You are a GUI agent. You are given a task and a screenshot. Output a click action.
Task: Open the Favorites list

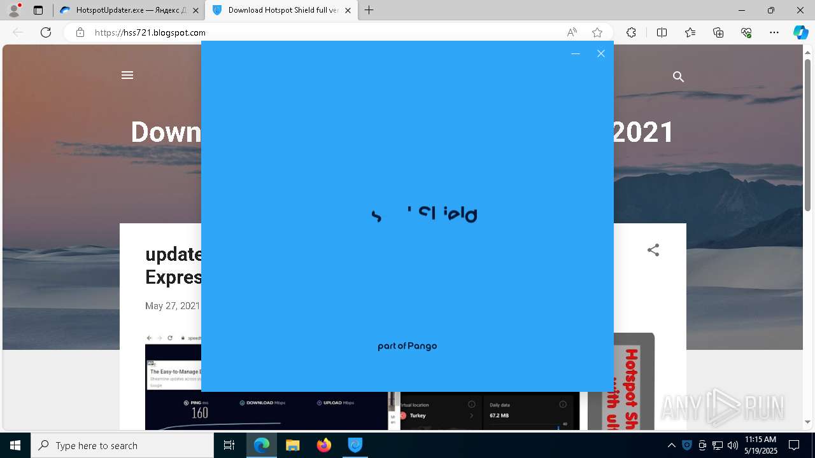click(x=690, y=32)
